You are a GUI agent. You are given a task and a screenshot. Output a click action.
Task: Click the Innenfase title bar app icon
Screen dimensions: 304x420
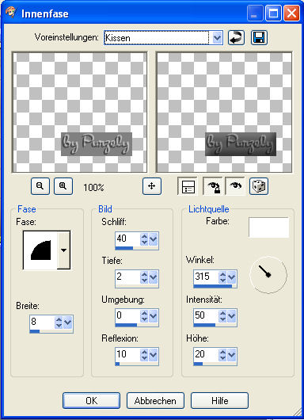tap(11, 13)
